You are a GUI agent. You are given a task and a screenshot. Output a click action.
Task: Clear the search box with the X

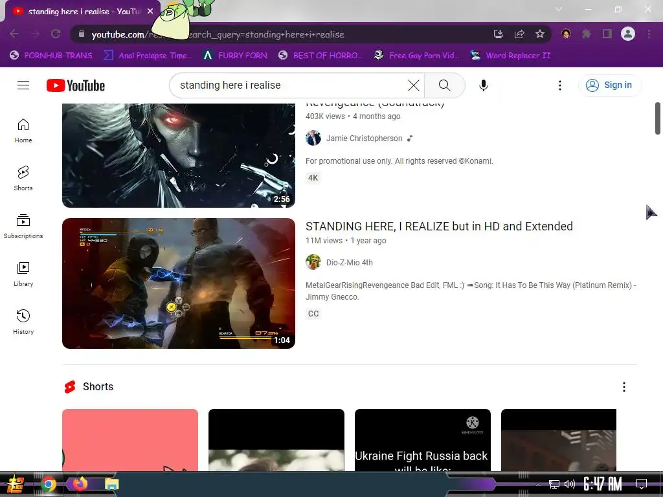tap(414, 85)
